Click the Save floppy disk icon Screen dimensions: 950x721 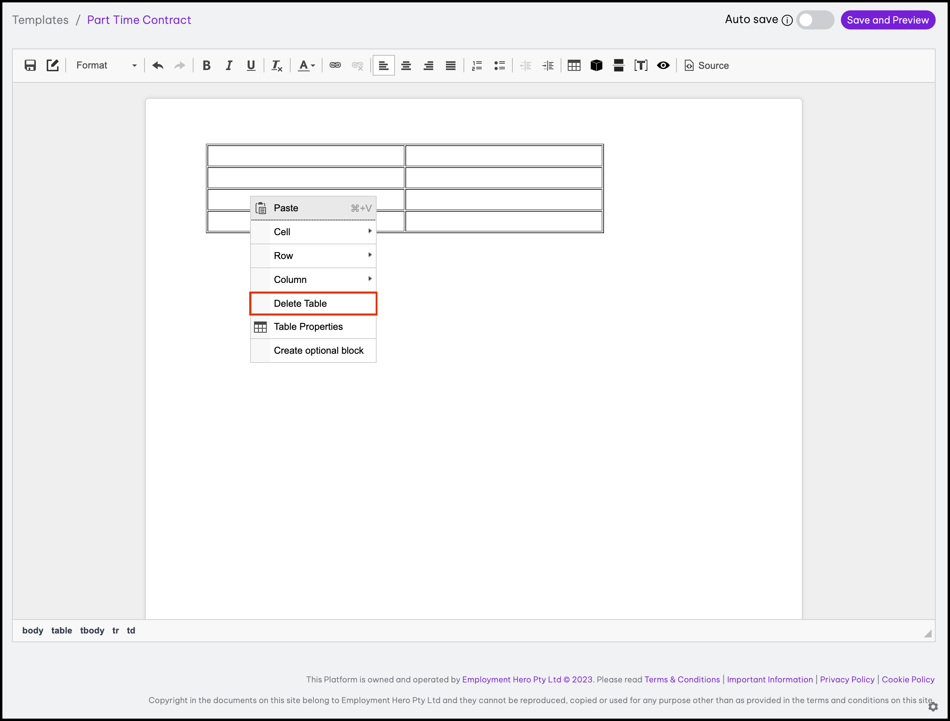(x=30, y=65)
